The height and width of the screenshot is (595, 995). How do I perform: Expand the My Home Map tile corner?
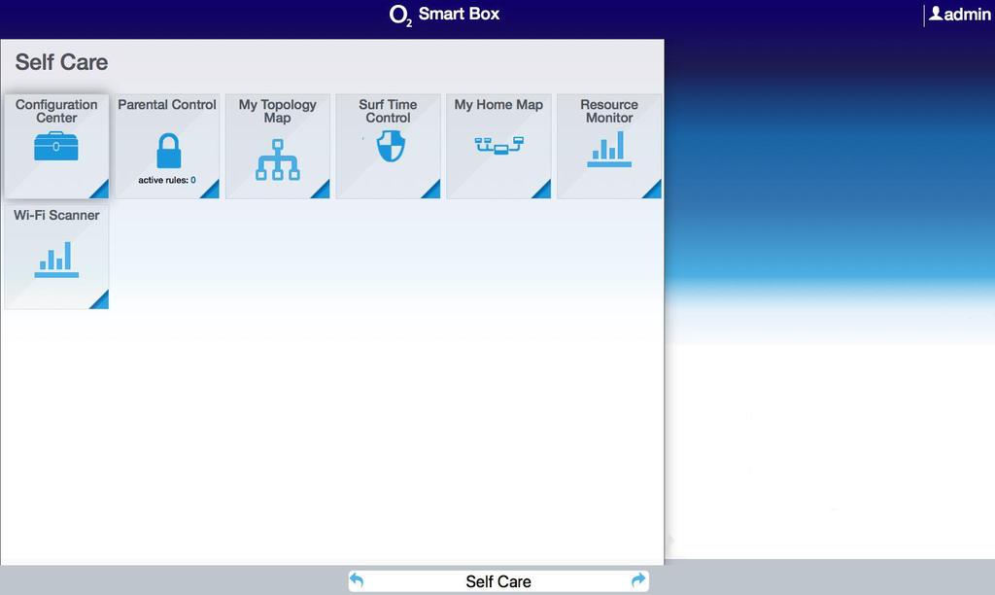tap(540, 190)
